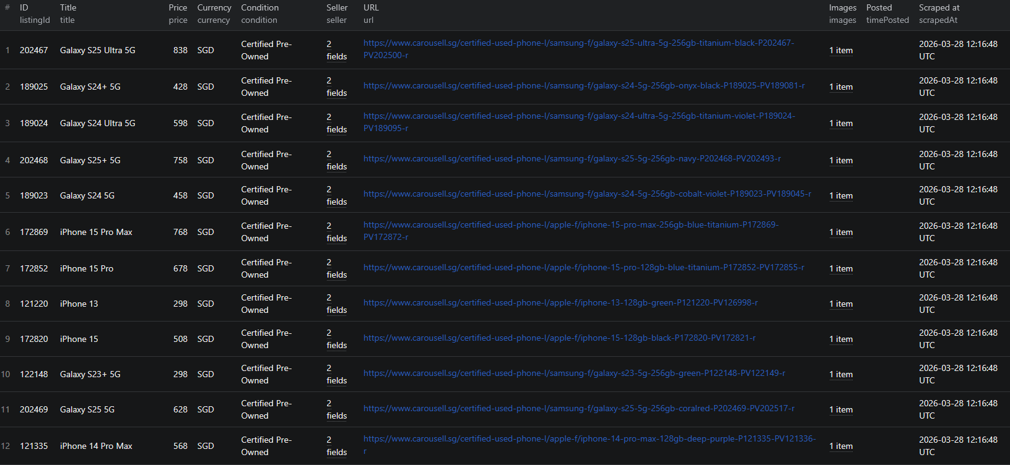Select the listing ID 189023 cell
Image resolution: width=1010 pixels, height=465 pixels.
[33, 195]
